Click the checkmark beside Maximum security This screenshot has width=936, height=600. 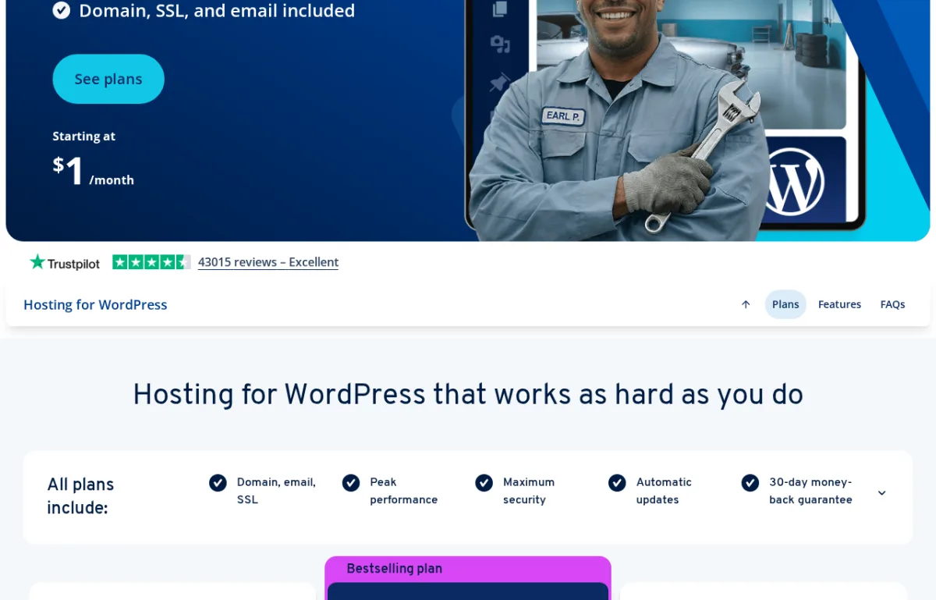[484, 483]
